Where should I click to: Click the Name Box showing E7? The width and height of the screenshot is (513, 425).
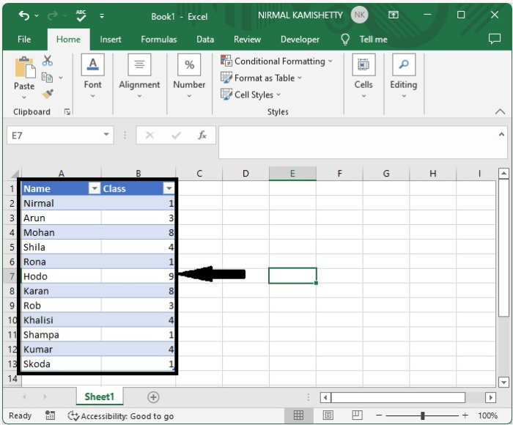[54, 135]
